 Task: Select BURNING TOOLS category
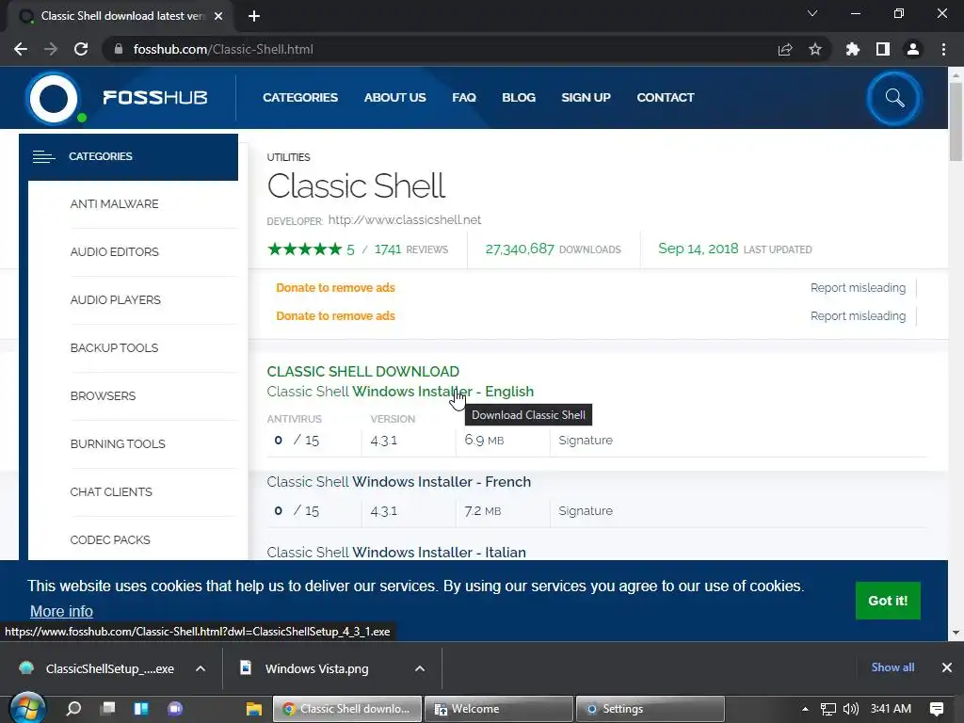pyautogui.click(x=118, y=443)
